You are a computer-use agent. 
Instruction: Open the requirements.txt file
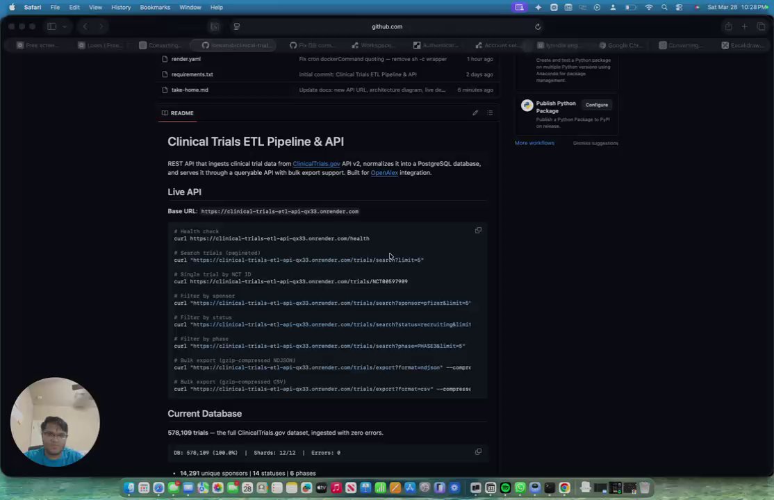pos(192,74)
